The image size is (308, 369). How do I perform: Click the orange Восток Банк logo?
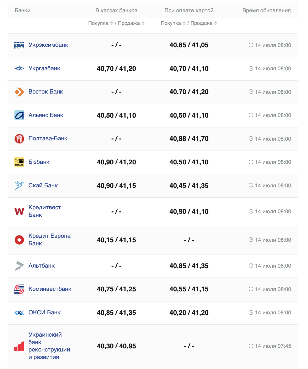[19, 92]
